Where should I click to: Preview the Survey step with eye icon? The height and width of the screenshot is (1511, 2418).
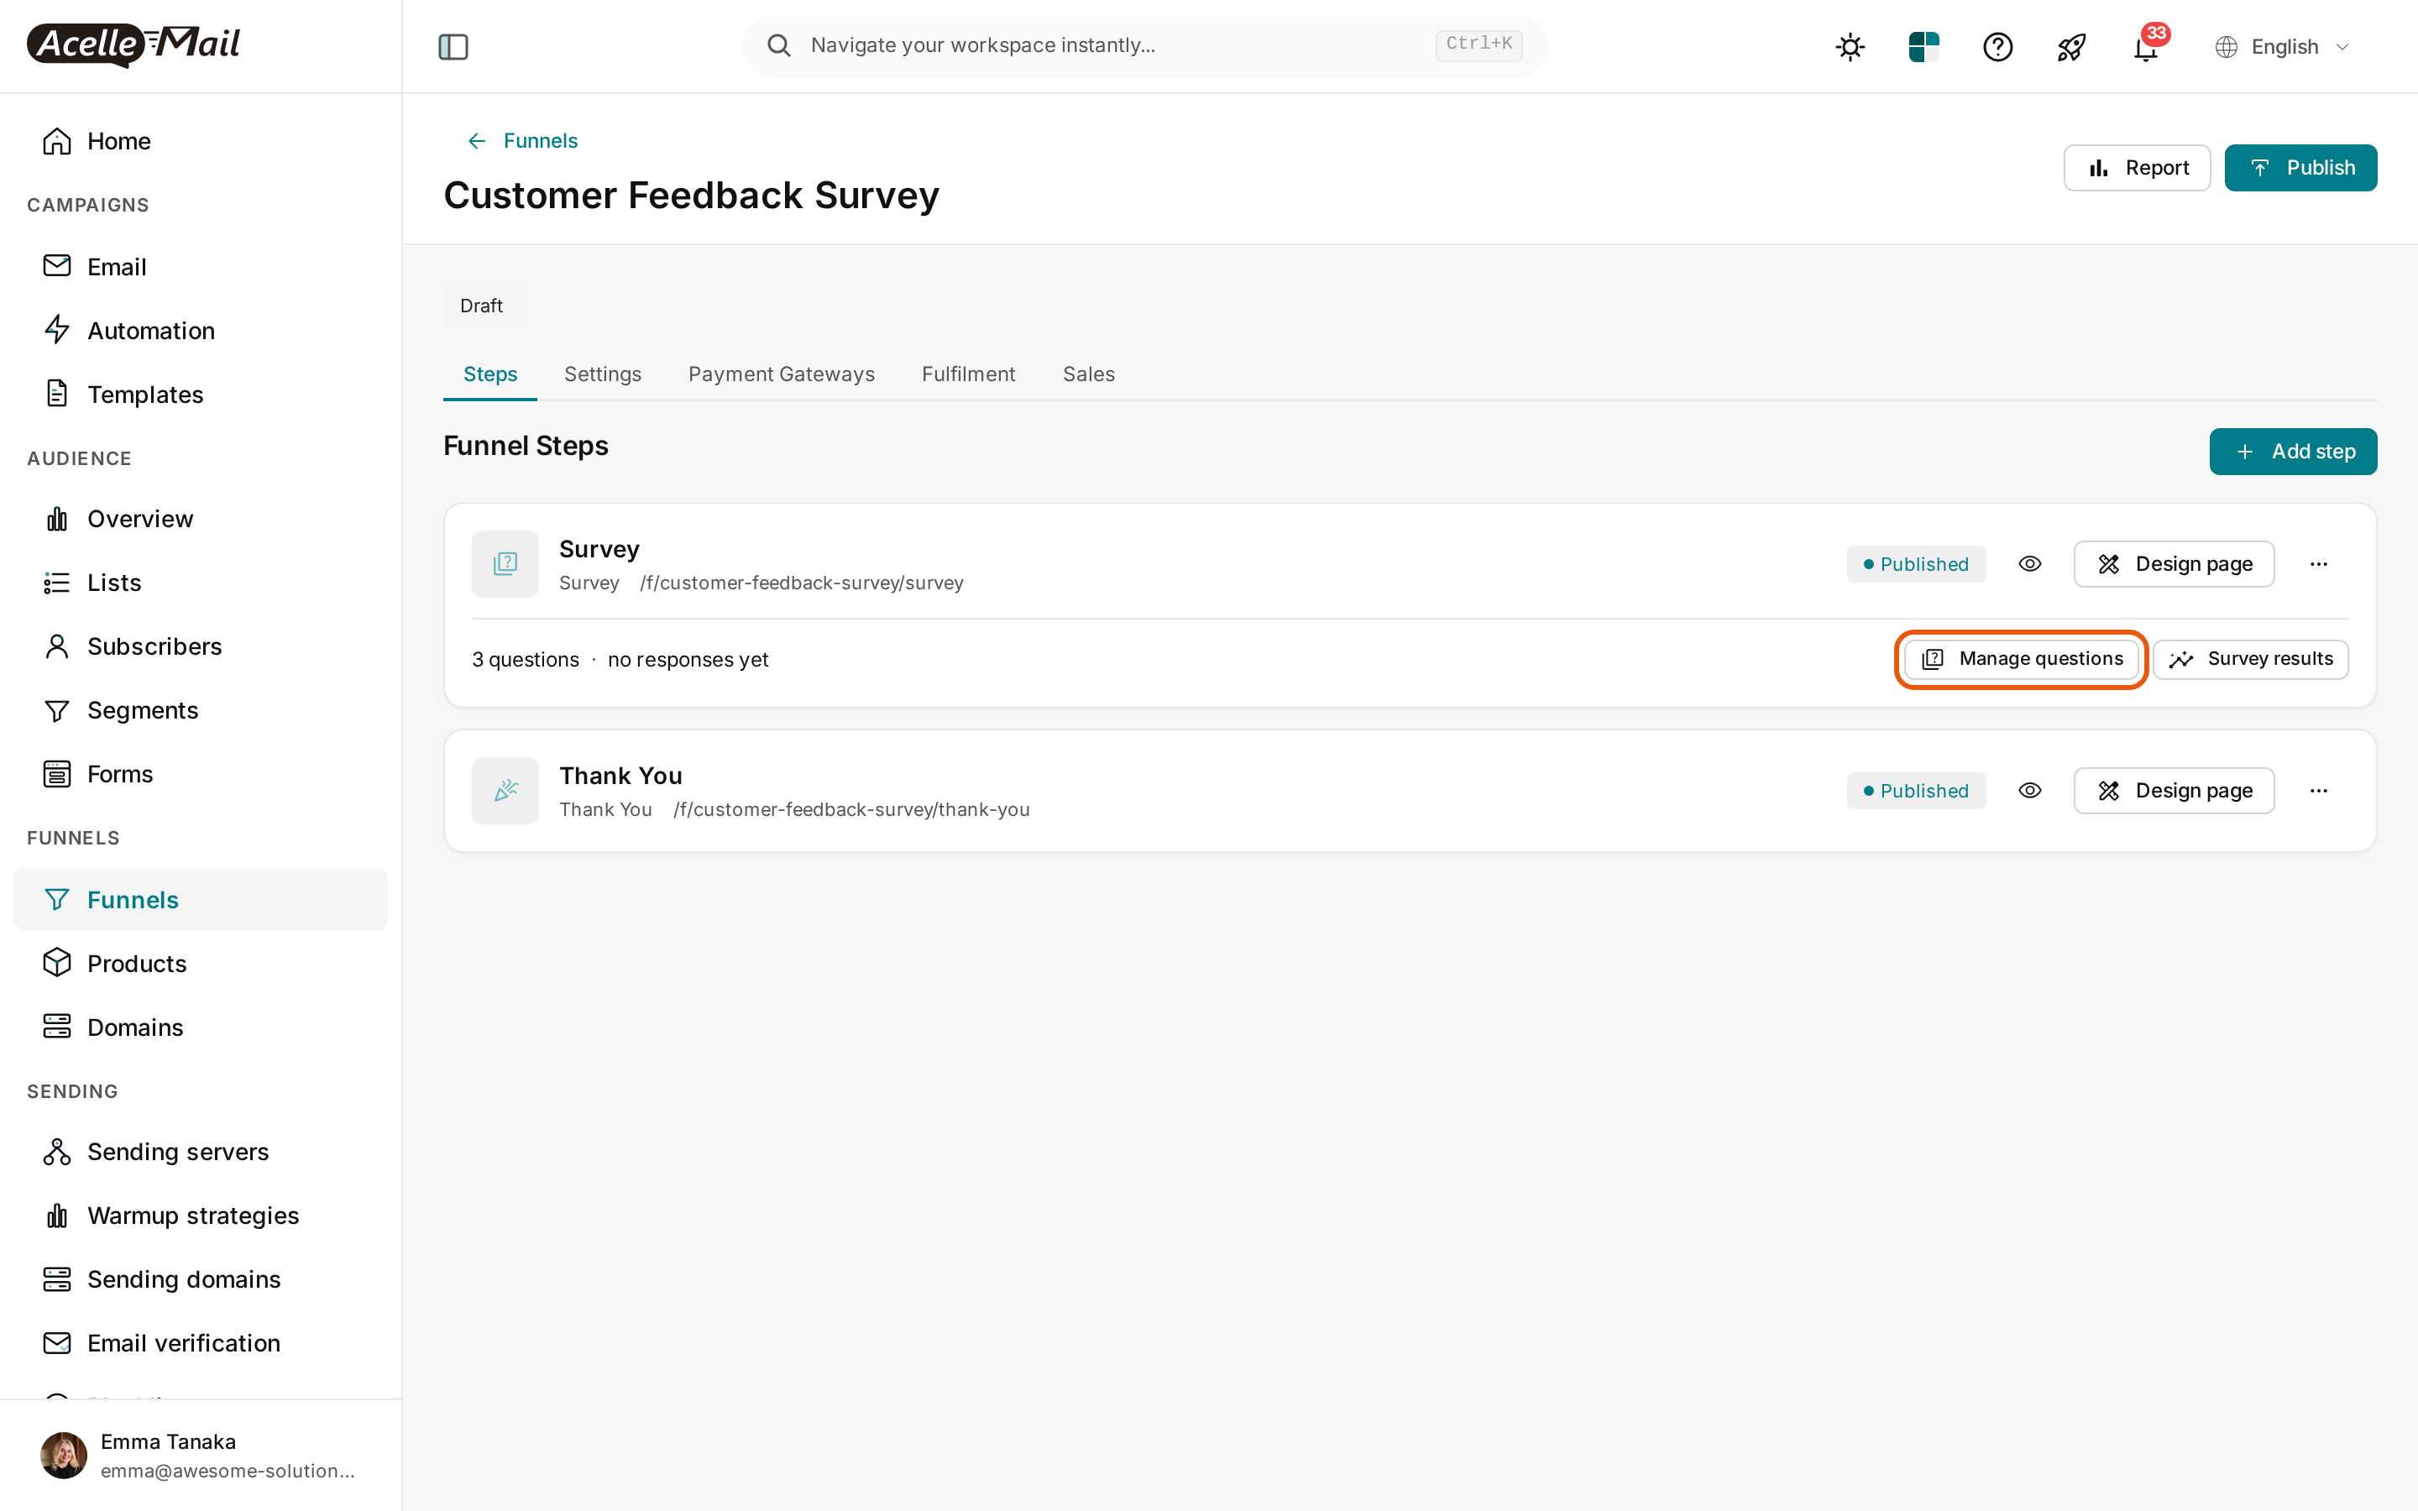[x=2029, y=565]
